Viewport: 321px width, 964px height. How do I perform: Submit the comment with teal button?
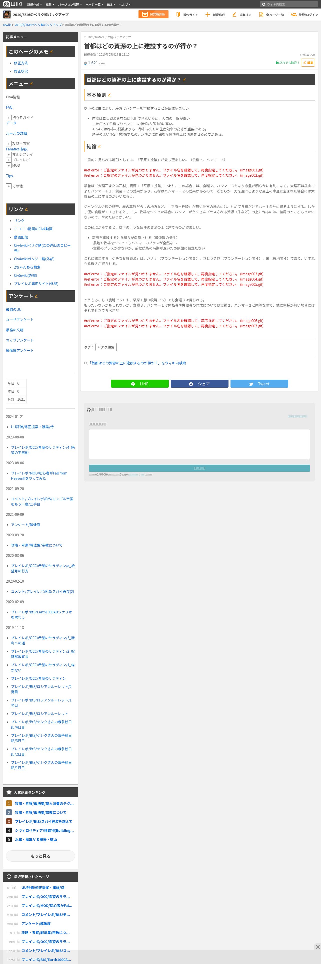(x=199, y=468)
